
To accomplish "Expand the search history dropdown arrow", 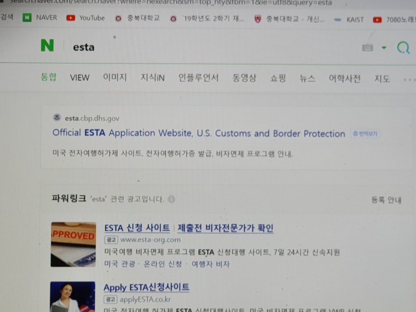I will click(x=384, y=48).
